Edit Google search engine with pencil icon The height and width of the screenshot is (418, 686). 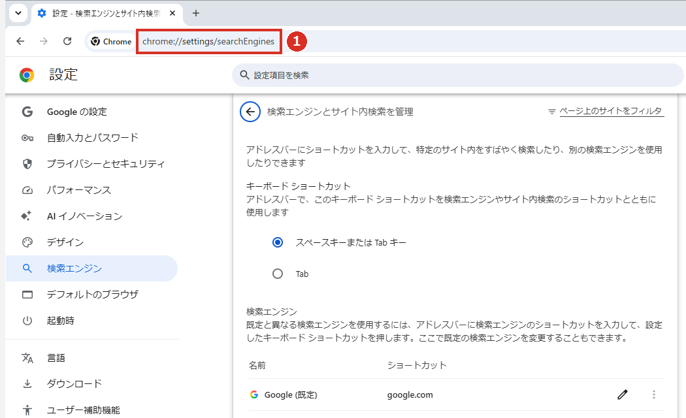(x=622, y=395)
